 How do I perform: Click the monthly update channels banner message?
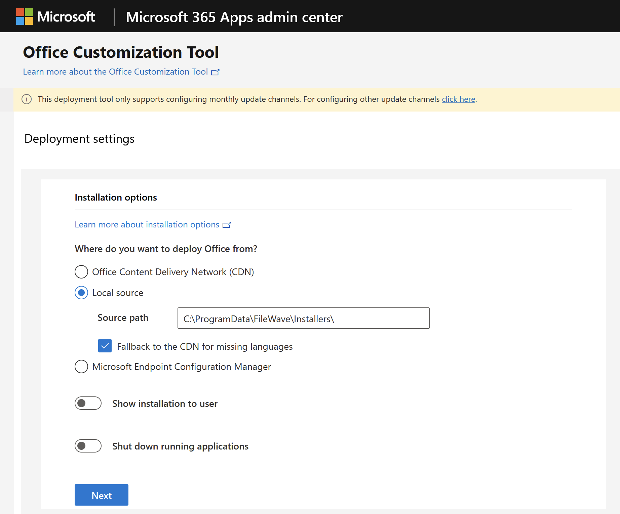pyautogui.click(x=257, y=99)
